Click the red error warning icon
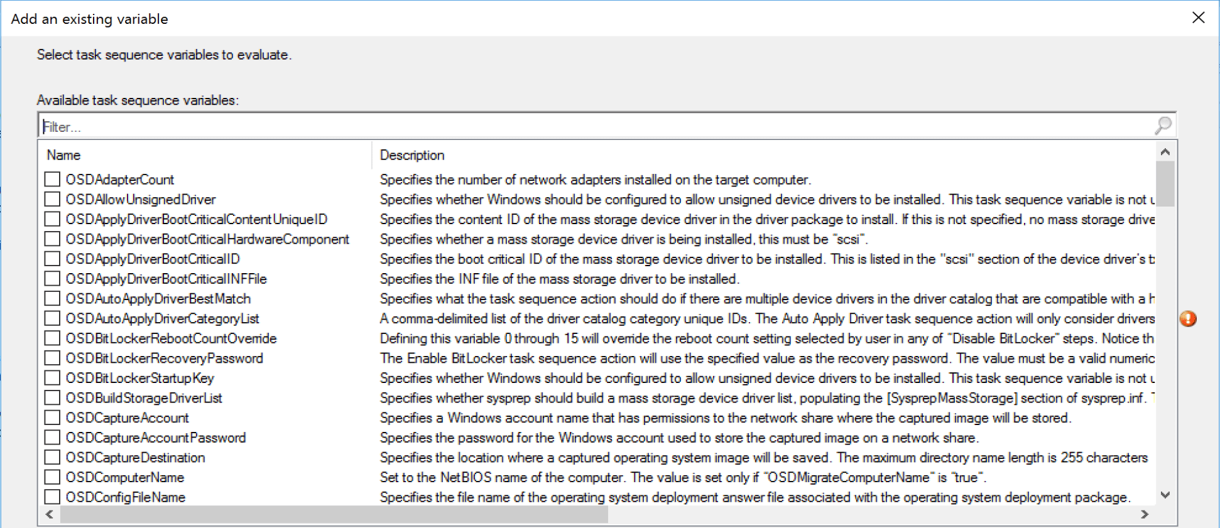This screenshot has width=1220, height=528. pos(1187,319)
